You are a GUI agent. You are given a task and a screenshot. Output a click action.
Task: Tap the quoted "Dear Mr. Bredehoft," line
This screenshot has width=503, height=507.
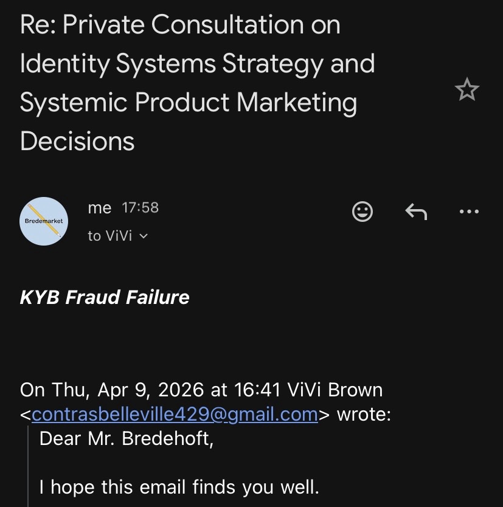coord(127,438)
